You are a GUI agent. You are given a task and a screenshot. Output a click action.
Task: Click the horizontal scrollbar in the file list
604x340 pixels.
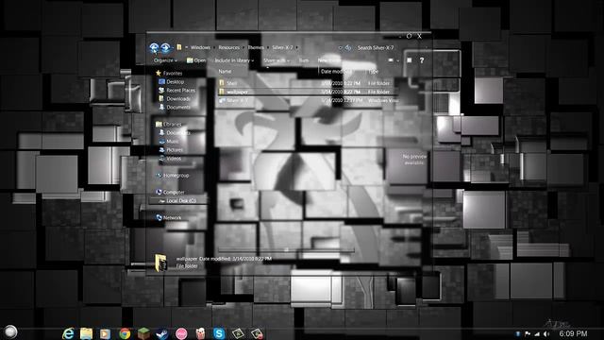pos(286,249)
